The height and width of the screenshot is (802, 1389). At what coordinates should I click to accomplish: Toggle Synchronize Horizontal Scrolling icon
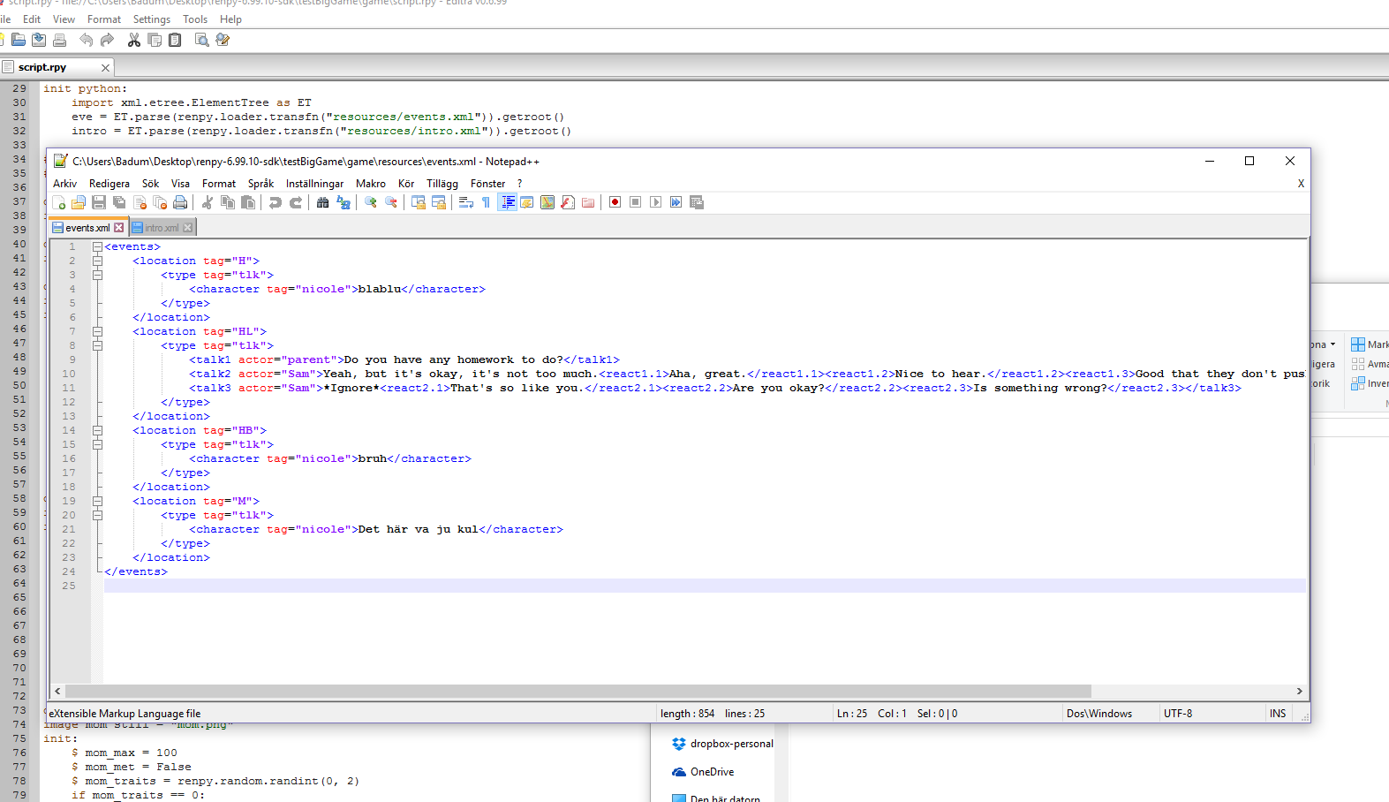point(439,202)
